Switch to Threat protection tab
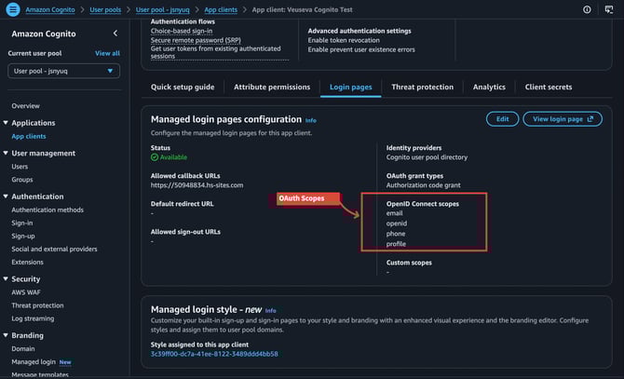624x379 pixels. click(x=422, y=88)
